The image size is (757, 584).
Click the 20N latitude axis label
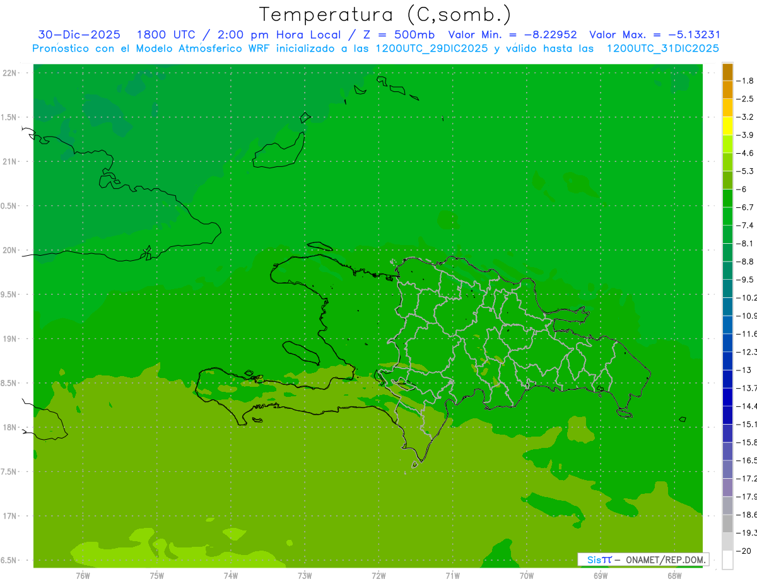point(10,250)
